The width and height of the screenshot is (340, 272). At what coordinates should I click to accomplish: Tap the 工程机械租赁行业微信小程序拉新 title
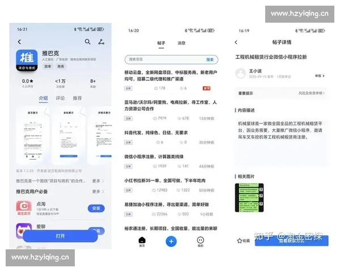point(271,57)
